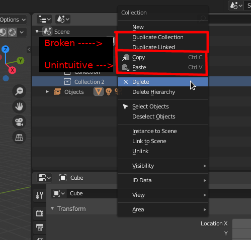Collapse the Transform panel
The height and width of the screenshot is (240, 251).
coord(52,208)
